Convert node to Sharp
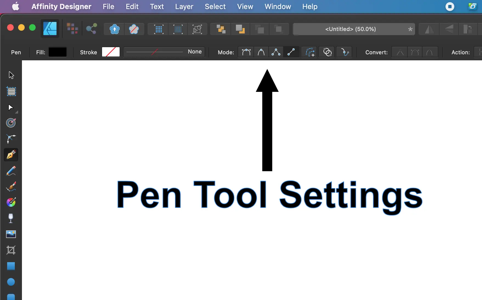Screen dimensions: 482x300 point(400,52)
